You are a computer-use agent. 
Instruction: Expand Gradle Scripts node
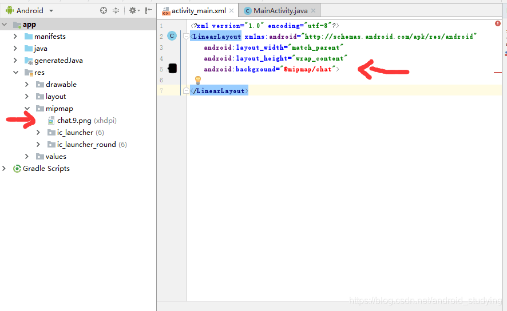(4, 168)
